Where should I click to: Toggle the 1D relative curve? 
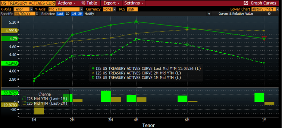pos(67,14)
